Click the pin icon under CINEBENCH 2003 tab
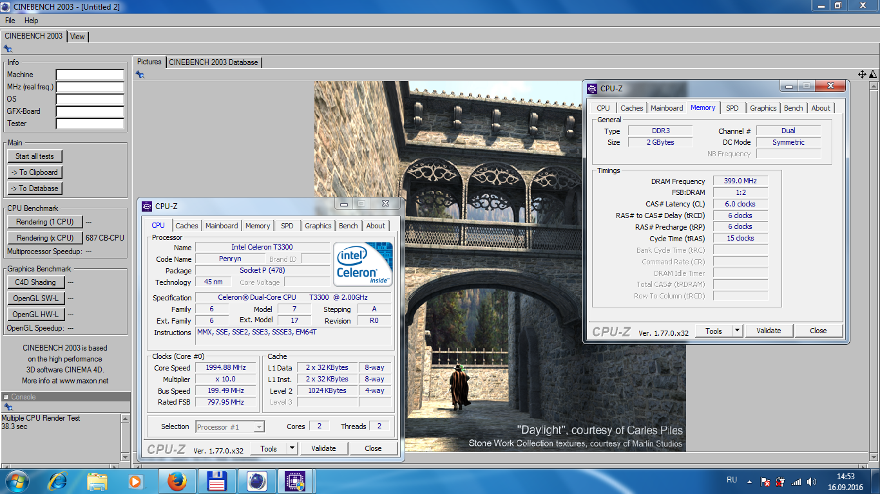This screenshot has width=880, height=494. (x=8, y=48)
